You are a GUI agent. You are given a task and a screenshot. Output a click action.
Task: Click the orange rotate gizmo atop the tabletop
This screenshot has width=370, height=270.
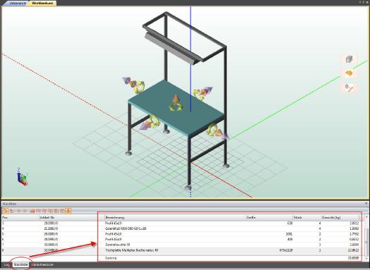coord(176,103)
